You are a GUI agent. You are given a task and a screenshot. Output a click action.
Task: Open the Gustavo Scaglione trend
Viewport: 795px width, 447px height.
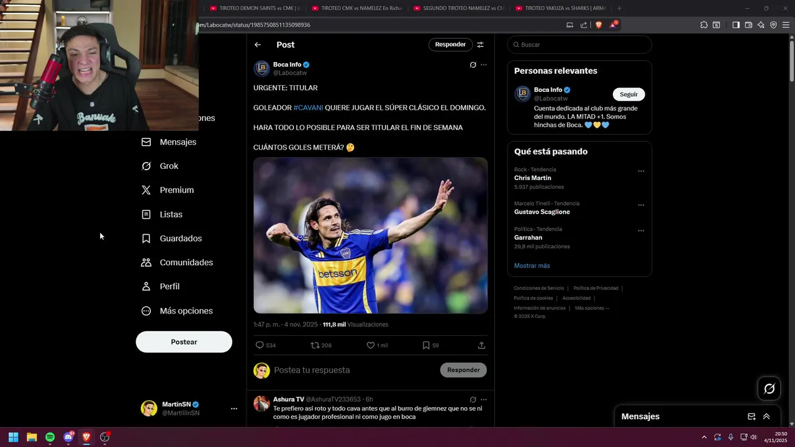coord(542,212)
